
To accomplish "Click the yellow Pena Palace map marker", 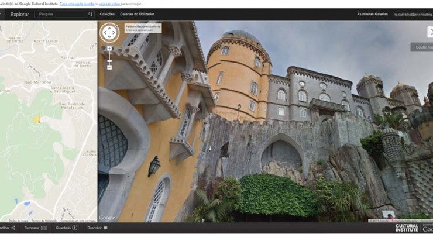I will click(x=36, y=119).
